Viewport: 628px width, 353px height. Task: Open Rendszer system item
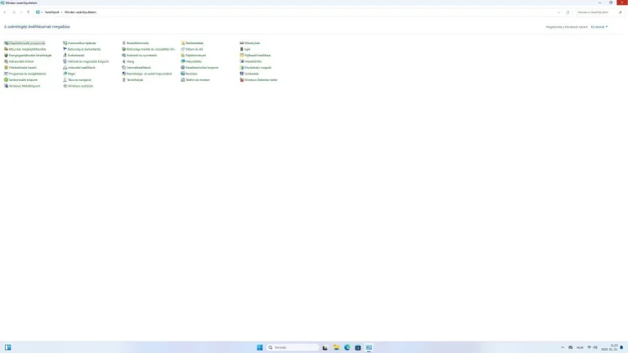pos(189,74)
